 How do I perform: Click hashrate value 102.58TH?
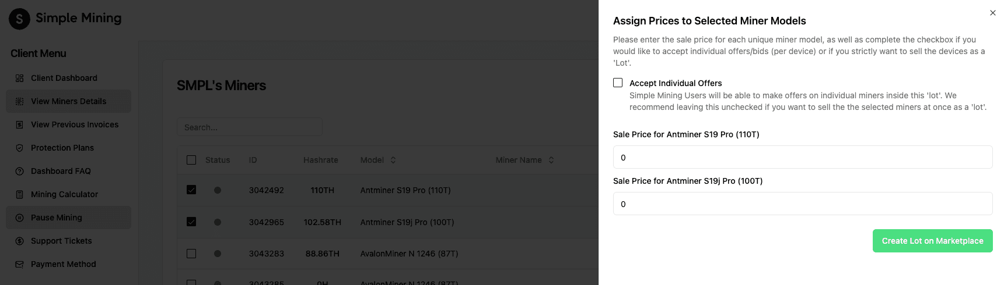click(x=323, y=222)
